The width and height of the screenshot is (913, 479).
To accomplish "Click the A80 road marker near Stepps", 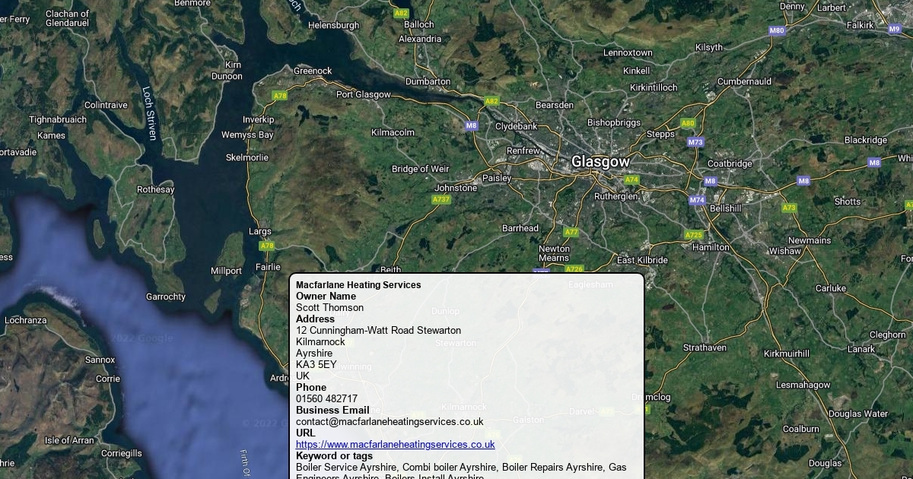I will 688,123.
